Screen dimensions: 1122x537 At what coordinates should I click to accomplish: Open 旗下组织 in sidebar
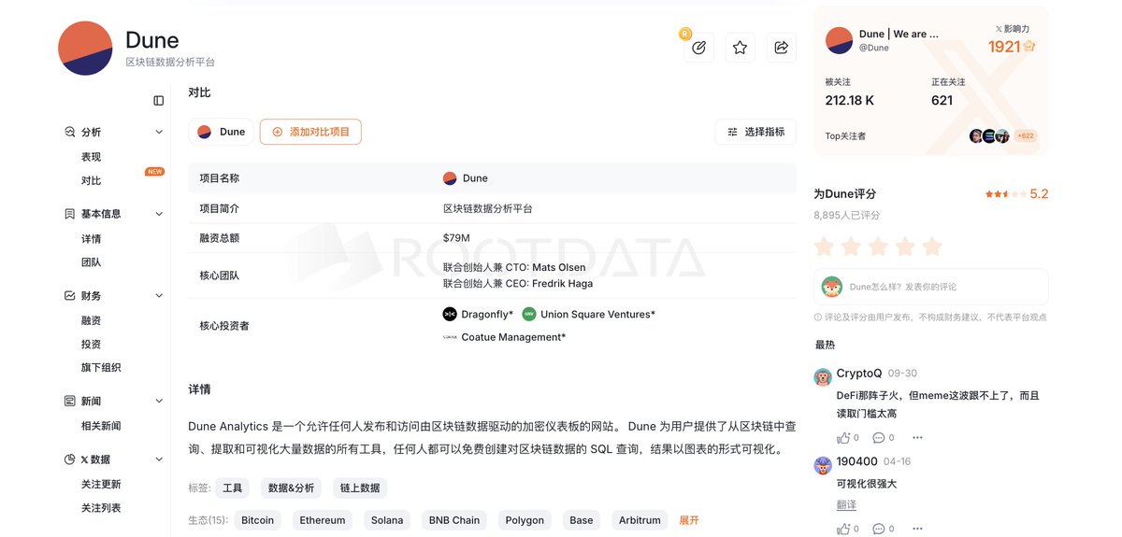(x=101, y=368)
